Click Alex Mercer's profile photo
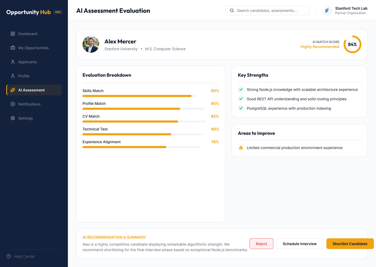 [91, 44]
